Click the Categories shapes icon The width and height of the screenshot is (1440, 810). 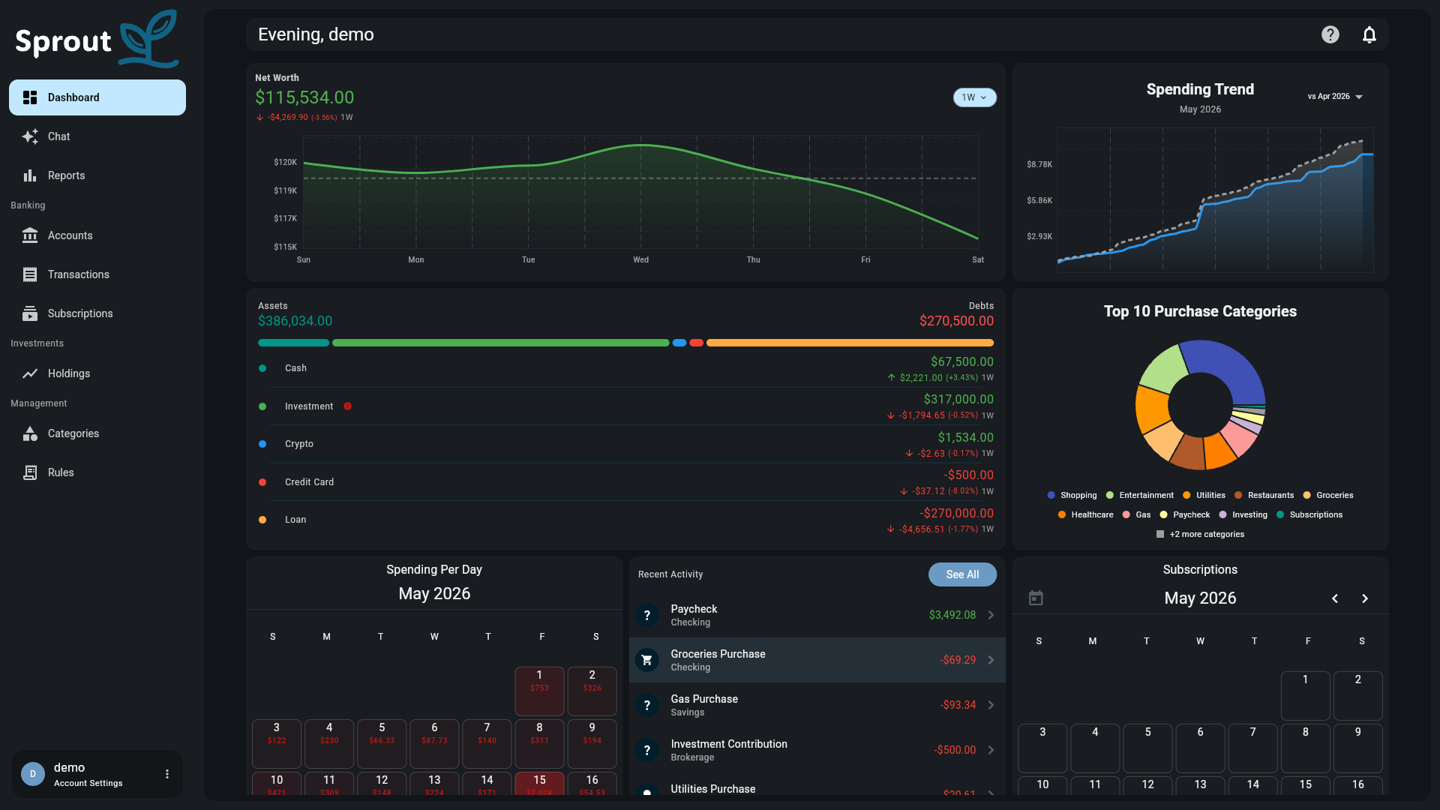30,433
